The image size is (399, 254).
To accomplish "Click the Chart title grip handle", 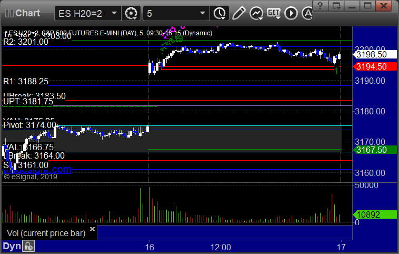I will coord(9,13).
